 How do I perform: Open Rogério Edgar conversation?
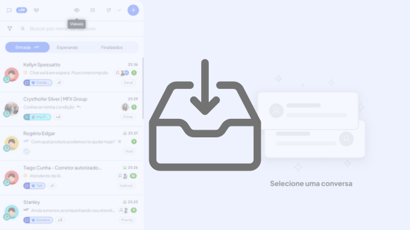pos(71,143)
